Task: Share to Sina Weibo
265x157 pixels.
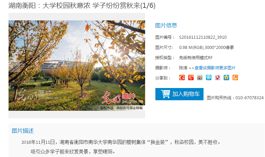Action: [200, 77]
